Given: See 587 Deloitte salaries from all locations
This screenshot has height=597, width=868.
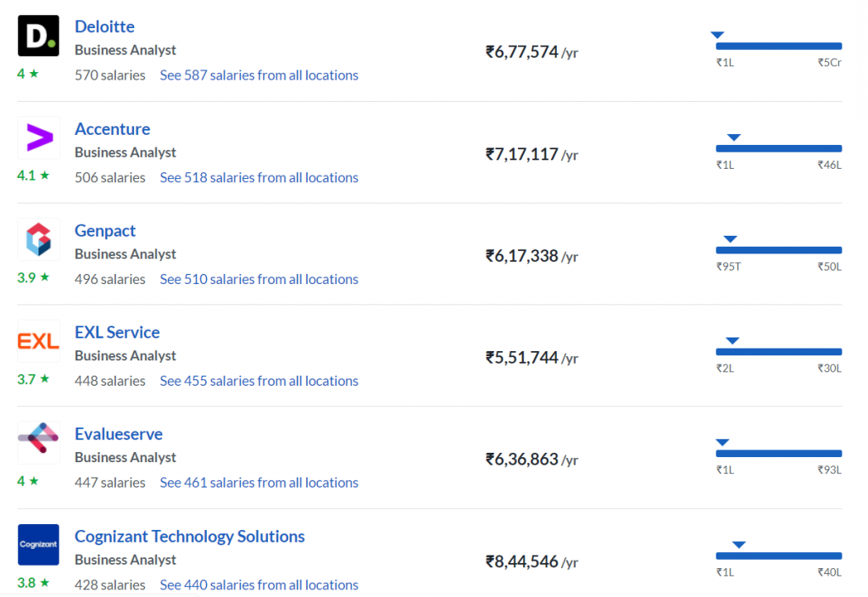Looking at the screenshot, I should [x=259, y=75].
